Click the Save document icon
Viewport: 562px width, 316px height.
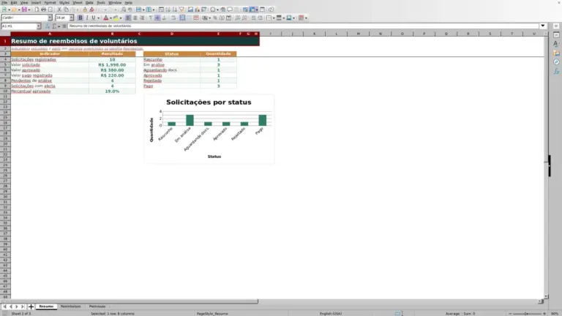pyautogui.click(x=24, y=10)
